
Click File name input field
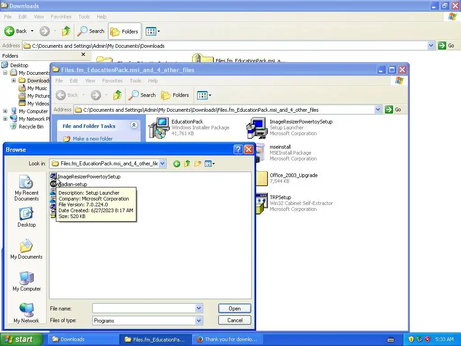144,308
